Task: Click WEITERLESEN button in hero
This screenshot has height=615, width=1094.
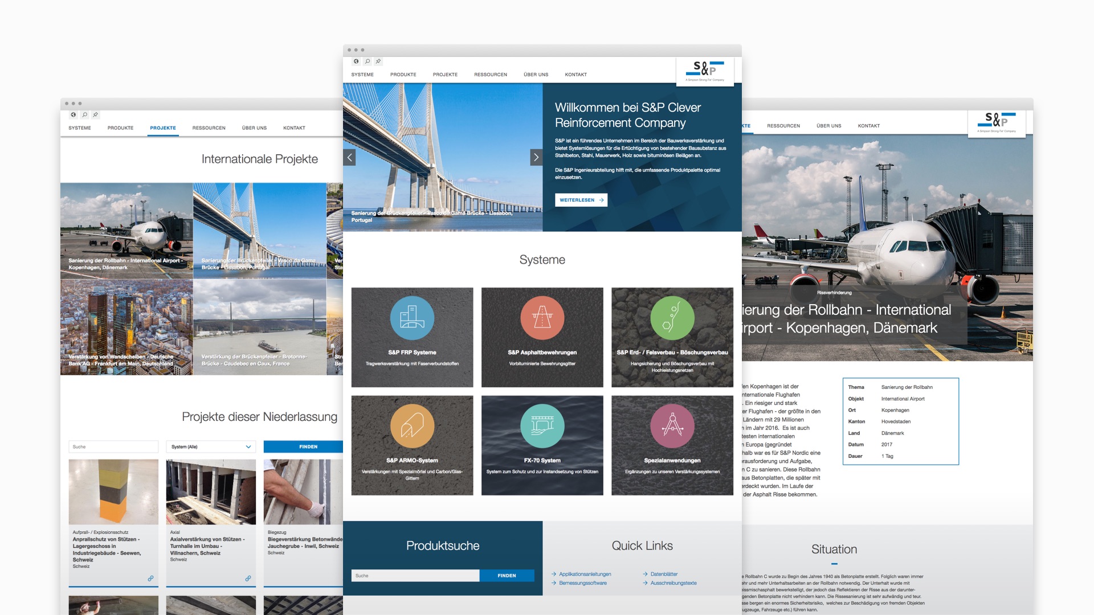Action: point(581,200)
